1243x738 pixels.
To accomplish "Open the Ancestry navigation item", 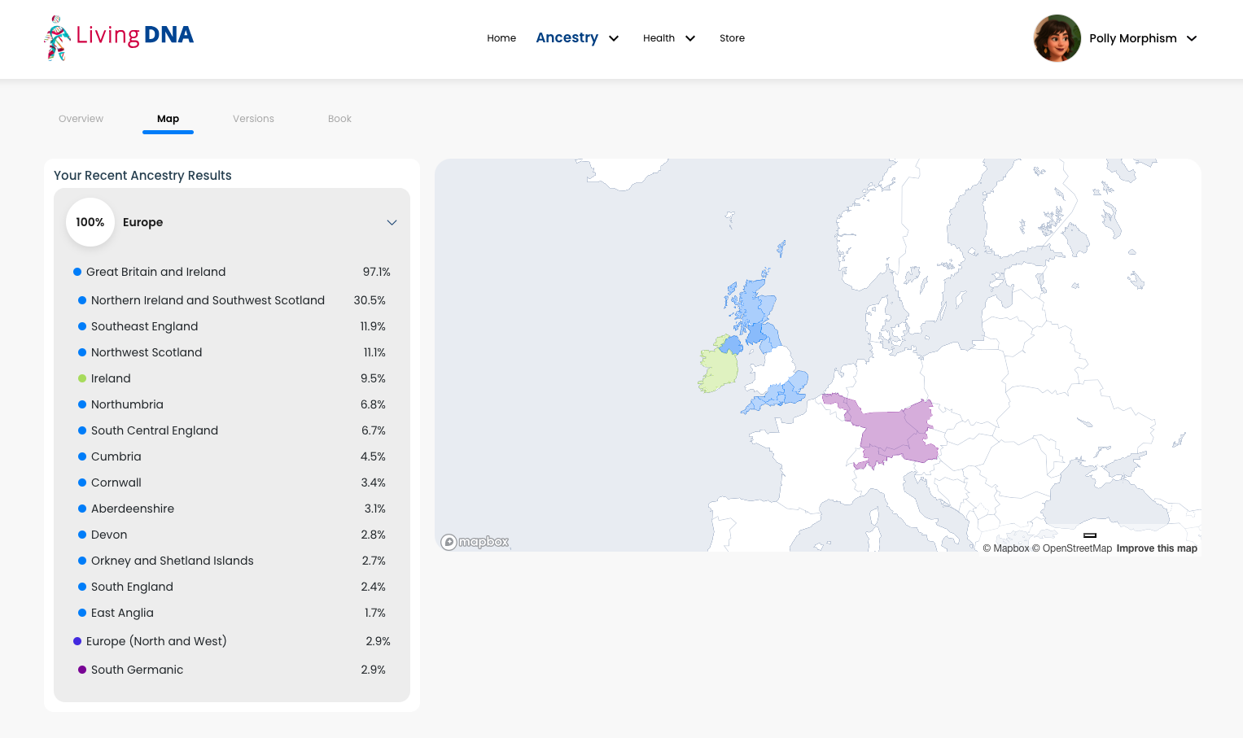I will 567,37.
